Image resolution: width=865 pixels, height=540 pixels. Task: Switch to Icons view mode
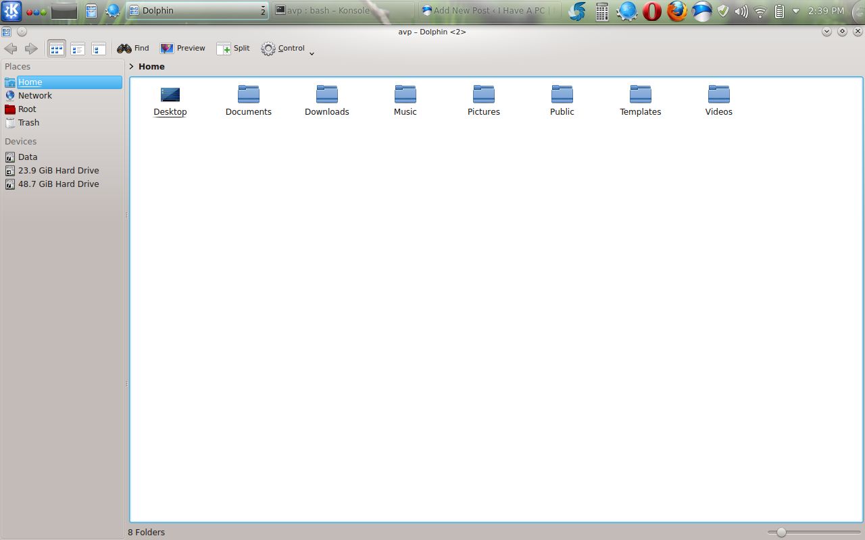click(57, 49)
